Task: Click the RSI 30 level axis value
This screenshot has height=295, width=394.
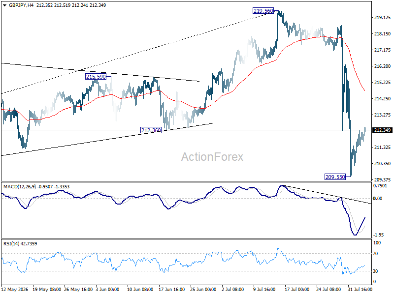Action: (x=375, y=271)
